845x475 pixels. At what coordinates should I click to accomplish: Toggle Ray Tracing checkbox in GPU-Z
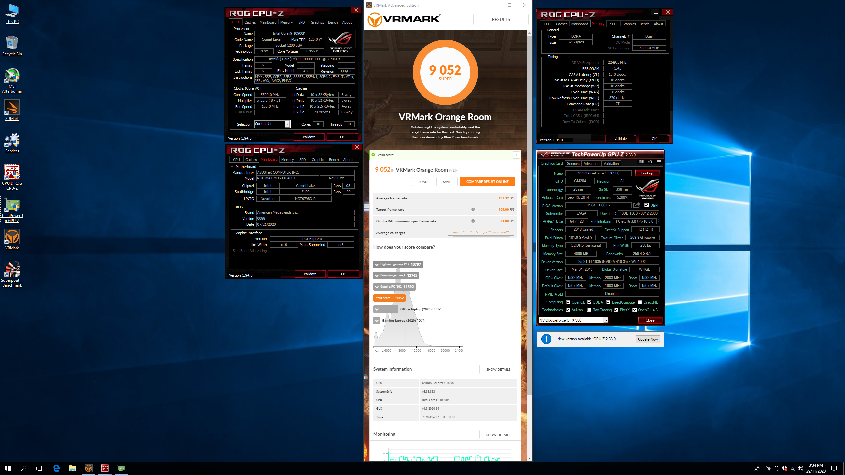(x=589, y=310)
